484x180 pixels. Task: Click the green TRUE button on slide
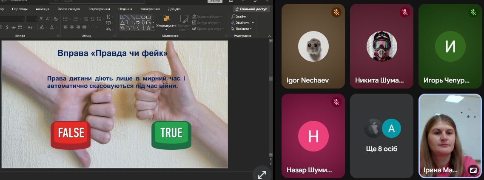point(171,135)
